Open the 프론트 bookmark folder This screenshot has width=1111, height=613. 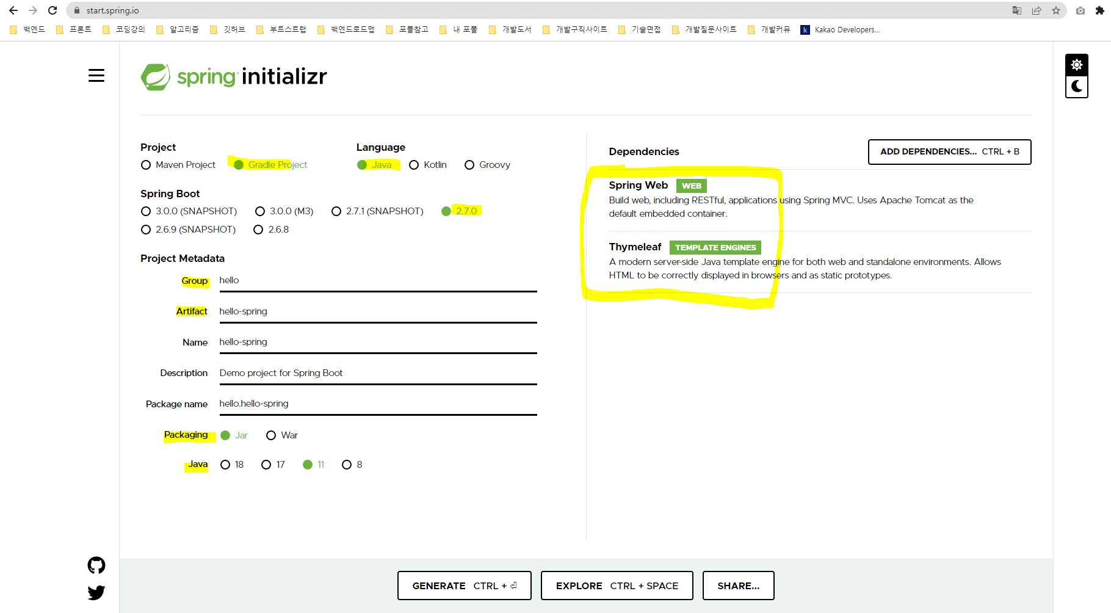tap(74, 29)
